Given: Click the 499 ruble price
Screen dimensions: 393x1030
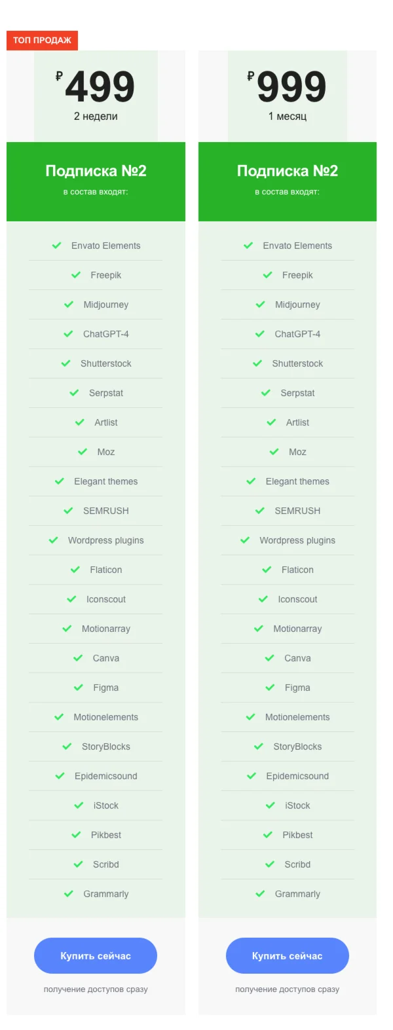Looking at the screenshot, I should point(100,87).
